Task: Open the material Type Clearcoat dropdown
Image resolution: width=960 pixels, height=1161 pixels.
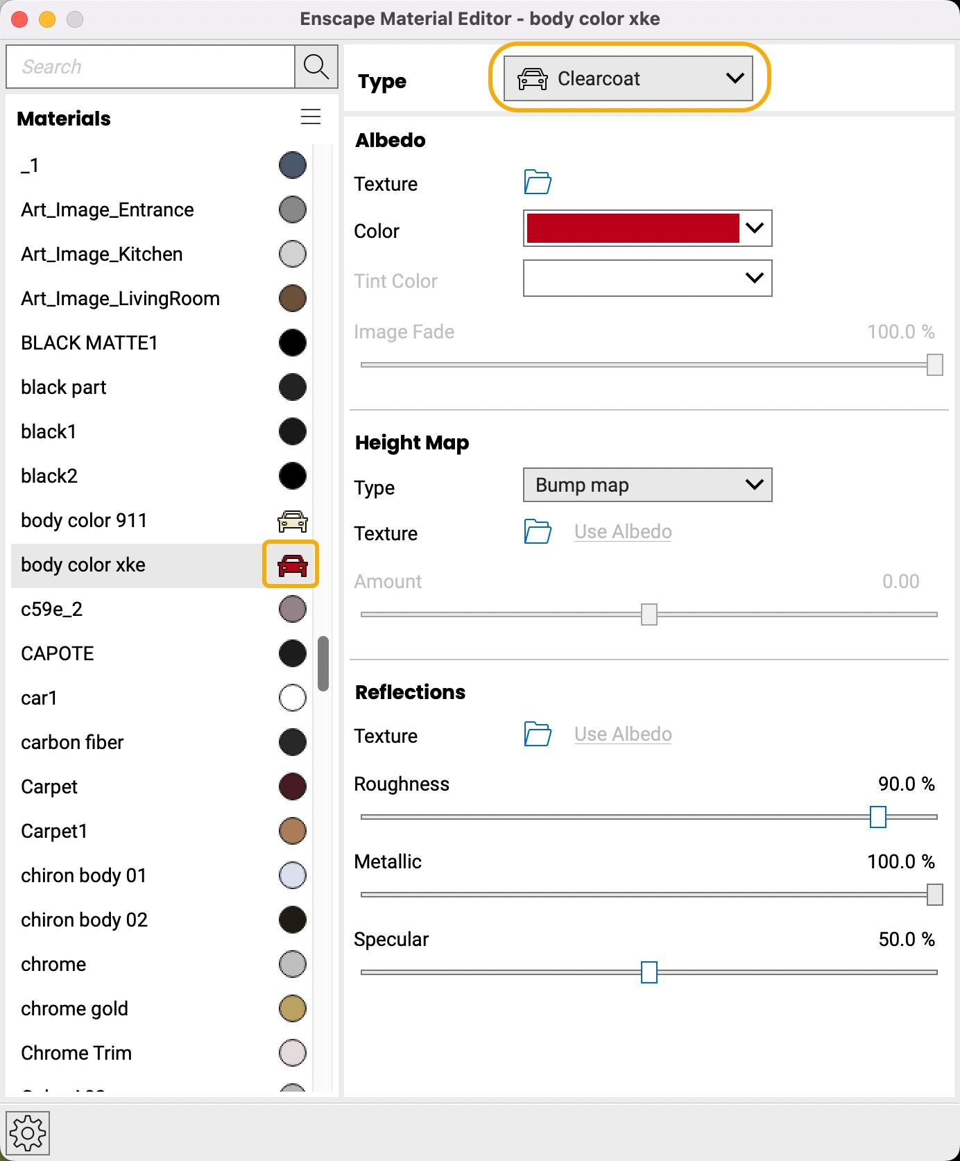Action: [628, 78]
